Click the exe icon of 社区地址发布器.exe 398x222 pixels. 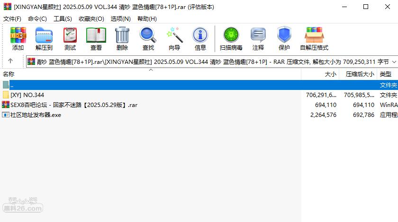(6, 115)
